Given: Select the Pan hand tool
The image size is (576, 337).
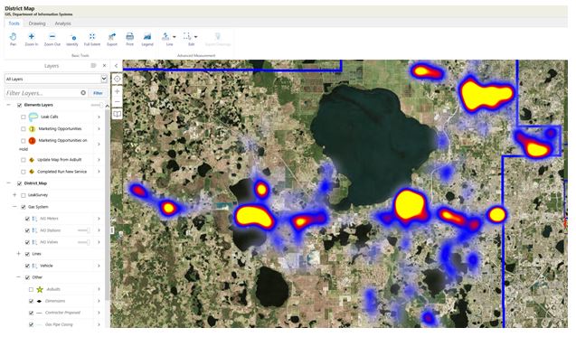Looking at the screenshot, I should click(13, 39).
